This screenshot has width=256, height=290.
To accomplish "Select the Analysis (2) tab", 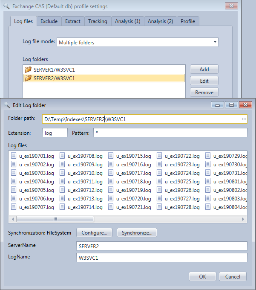I will tap(160, 21).
